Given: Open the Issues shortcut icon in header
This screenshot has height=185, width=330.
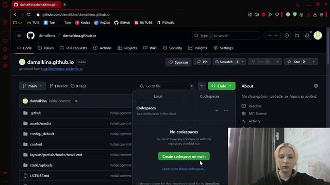Looking at the screenshot, I should pyautogui.click(x=287, y=35).
